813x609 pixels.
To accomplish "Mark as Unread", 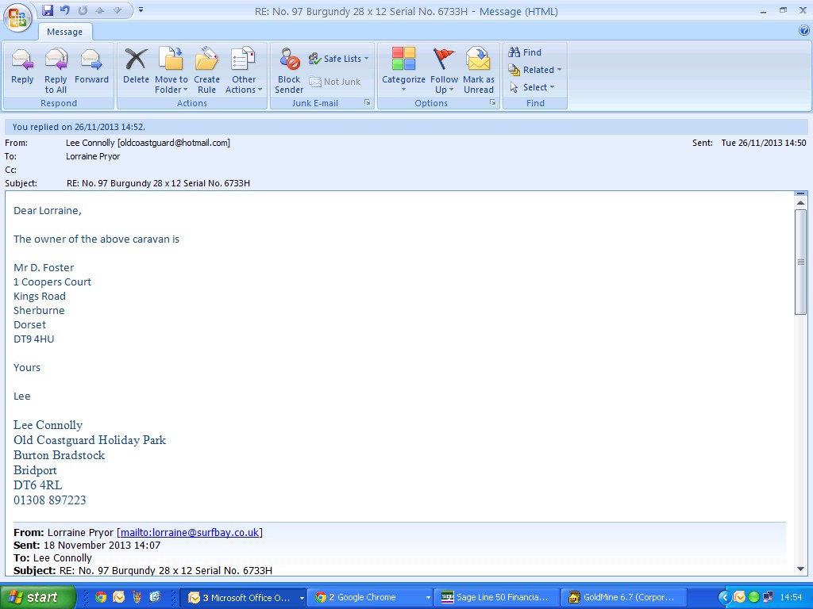I will [x=479, y=71].
